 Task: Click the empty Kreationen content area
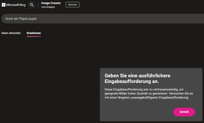(50, 78)
